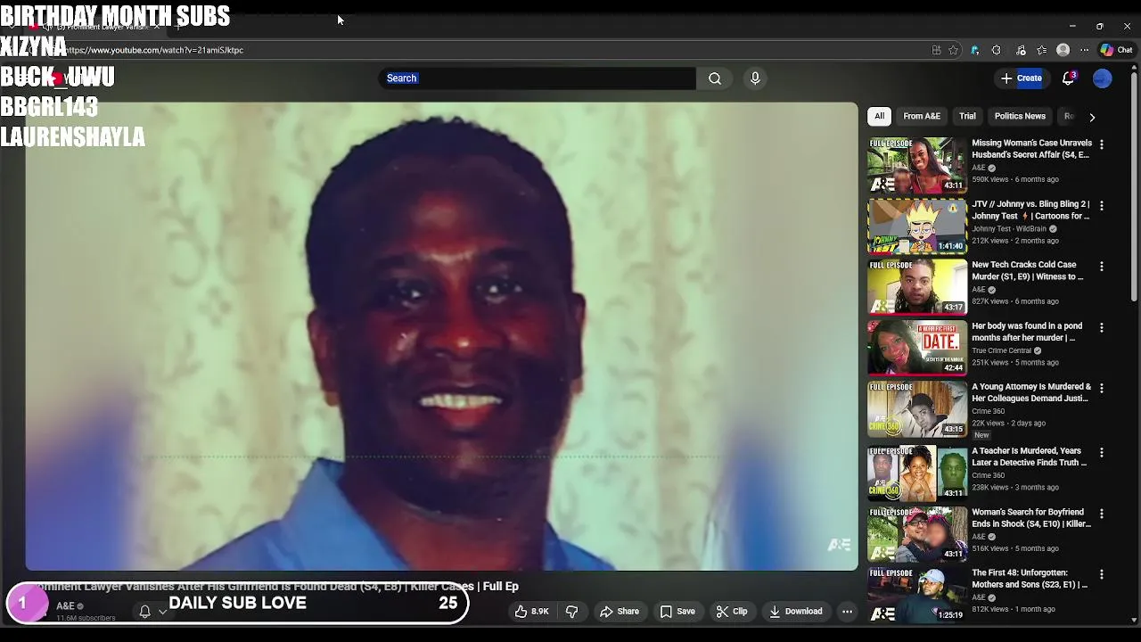Open title Missing Woman's Case Unravels Husband's Secret Affair
The width and height of the screenshot is (1141, 642).
[1031, 149]
